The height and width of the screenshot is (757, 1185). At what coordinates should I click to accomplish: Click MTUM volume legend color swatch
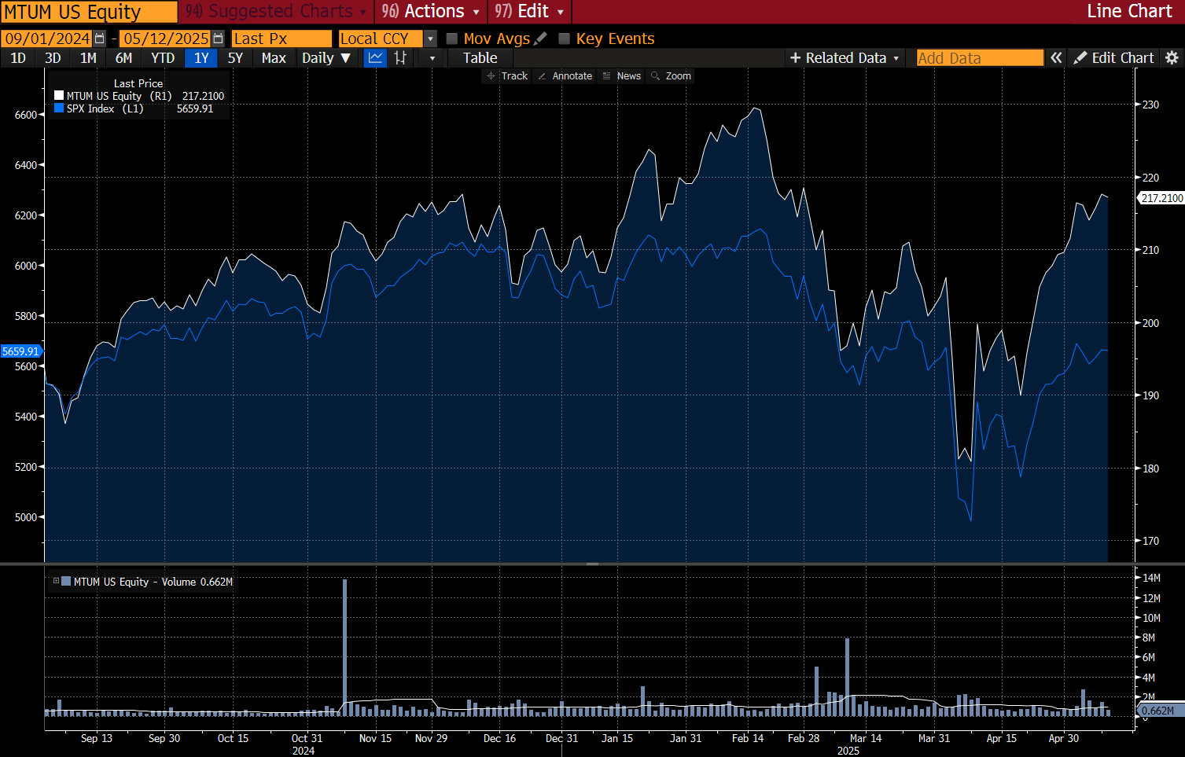tap(66, 582)
